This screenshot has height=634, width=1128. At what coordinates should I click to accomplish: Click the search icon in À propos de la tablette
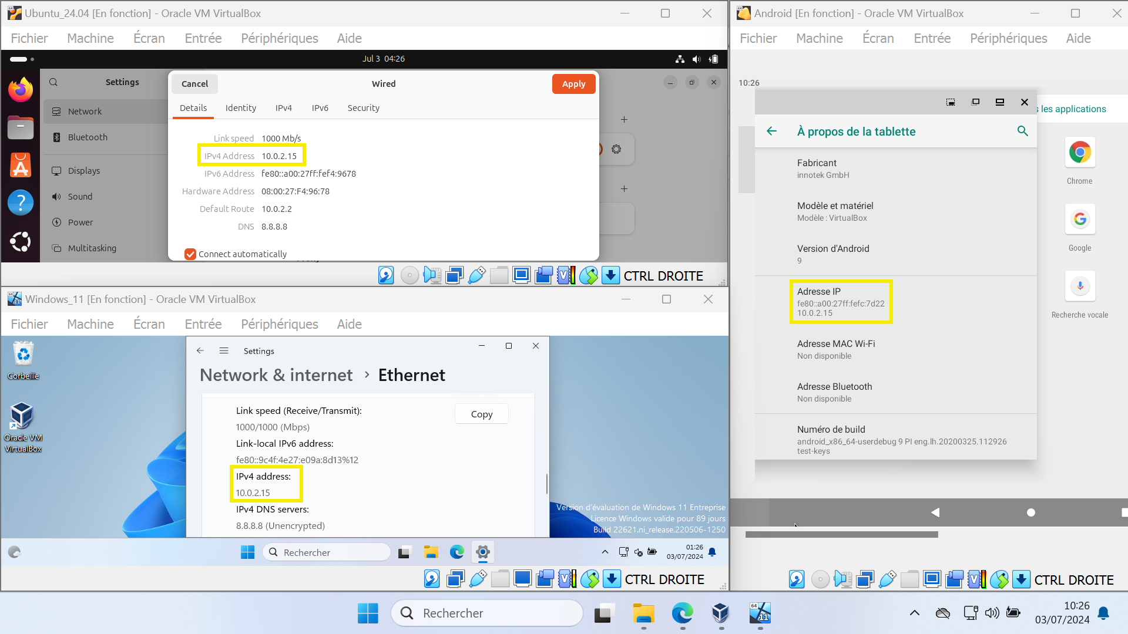coord(1023,131)
